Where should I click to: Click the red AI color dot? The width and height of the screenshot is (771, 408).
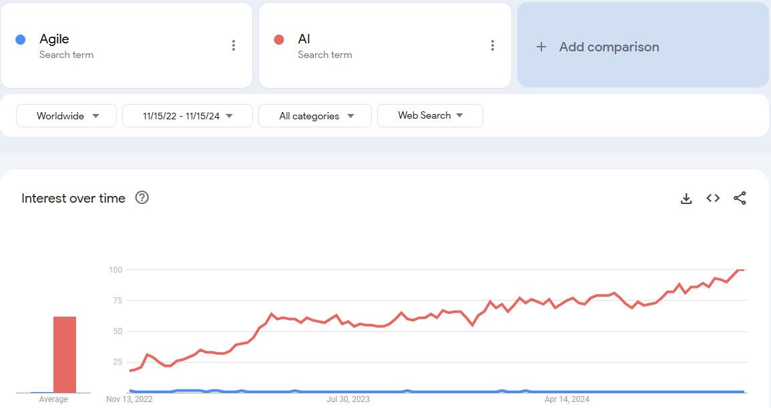(x=279, y=39)
